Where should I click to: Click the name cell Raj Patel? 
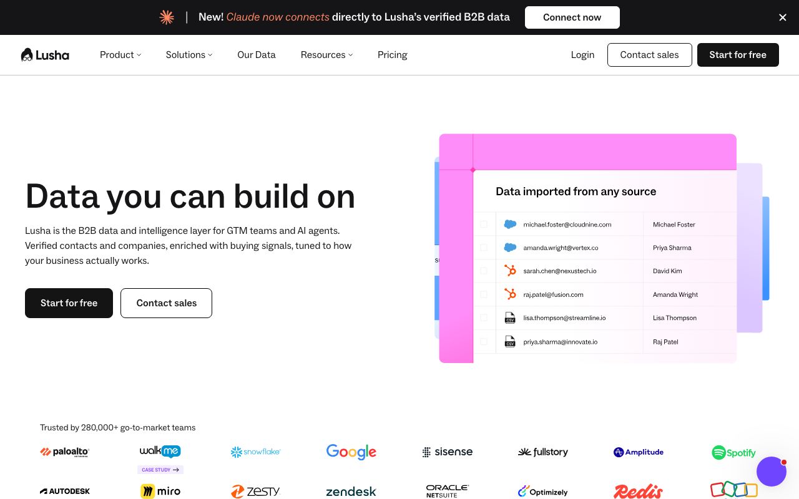point(665,342)
